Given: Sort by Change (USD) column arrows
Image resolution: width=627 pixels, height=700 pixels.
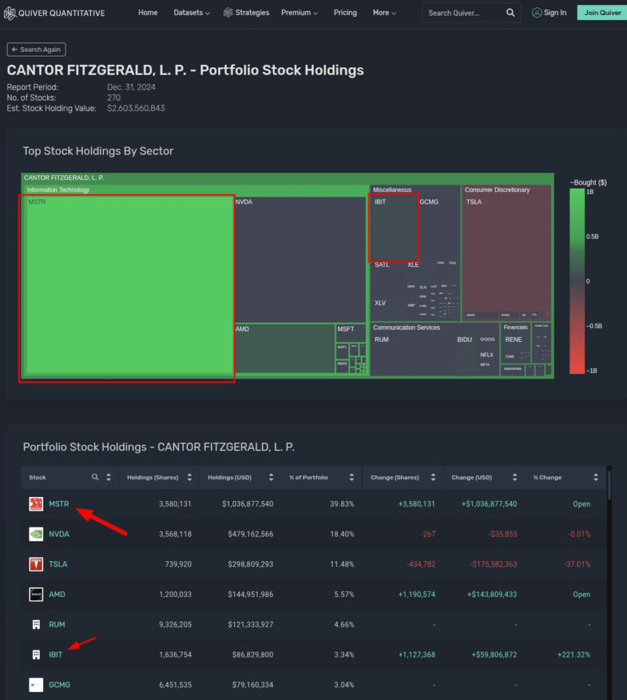Looking at the screenshot, I should coord(515,477).
